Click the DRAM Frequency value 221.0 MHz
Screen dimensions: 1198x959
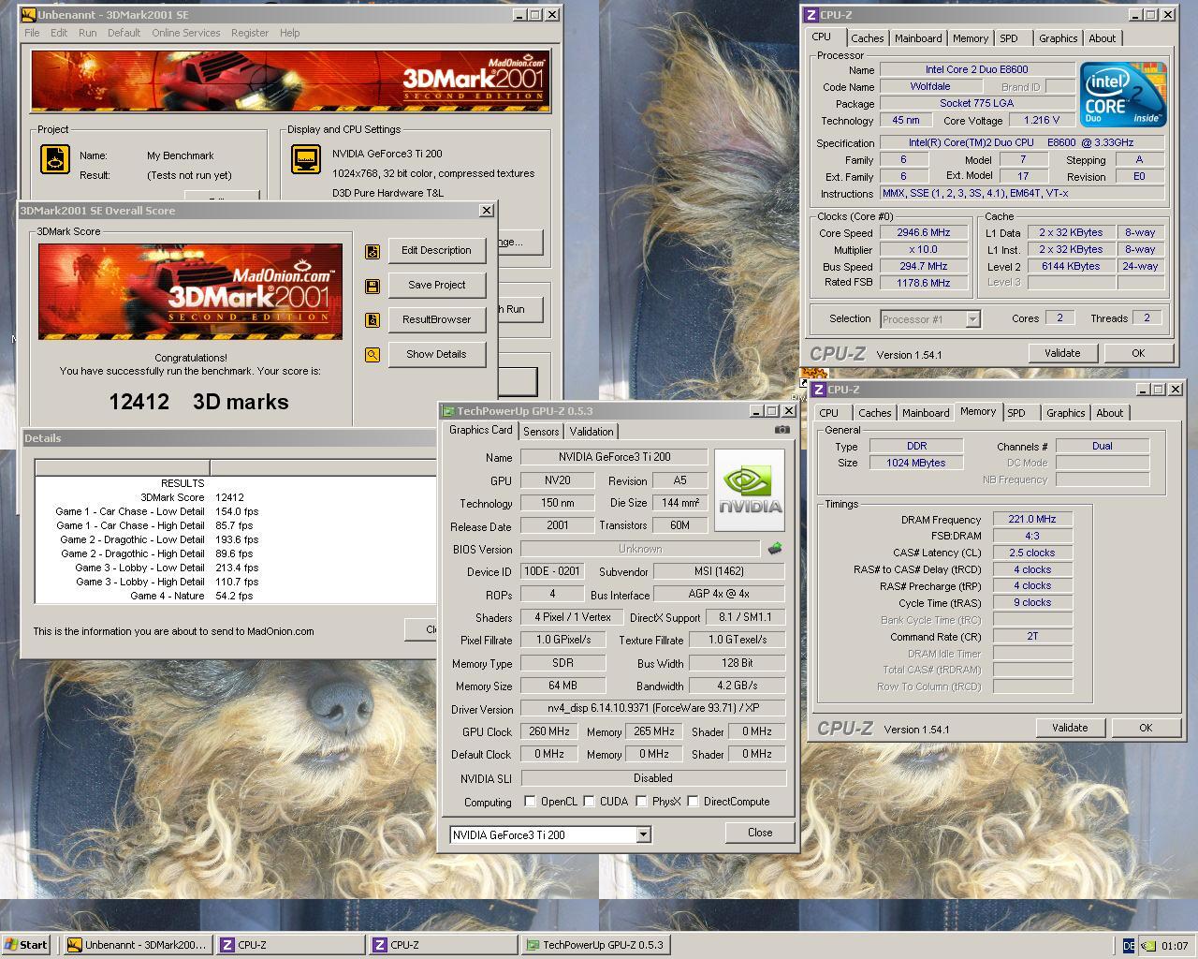[x=1032, y=519]
